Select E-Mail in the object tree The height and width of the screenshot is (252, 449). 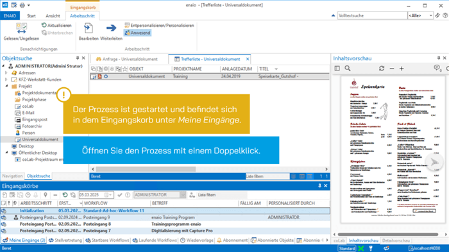pyautogui.click(x=28, y=113)
